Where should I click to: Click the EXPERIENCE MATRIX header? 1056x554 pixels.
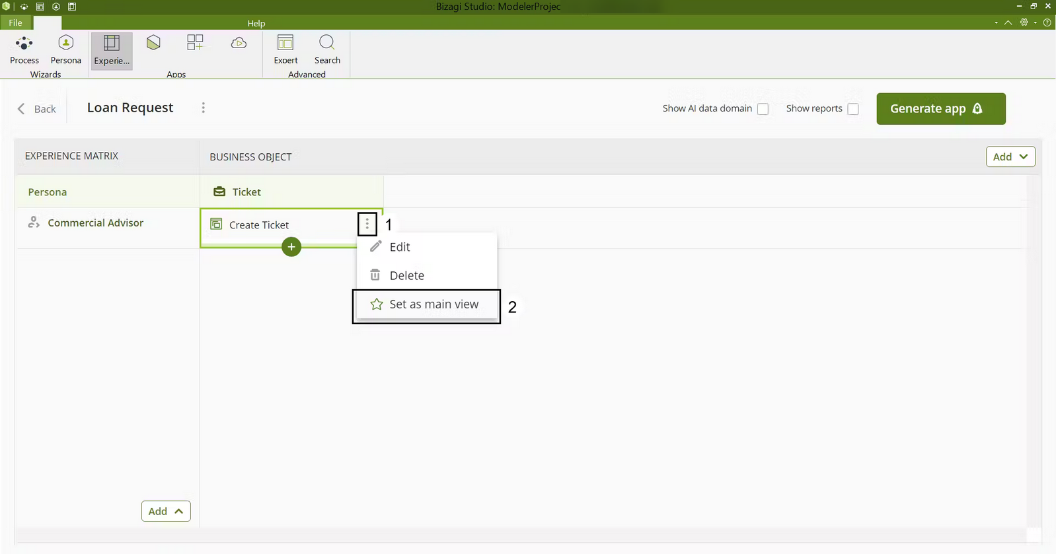(71, 156)
